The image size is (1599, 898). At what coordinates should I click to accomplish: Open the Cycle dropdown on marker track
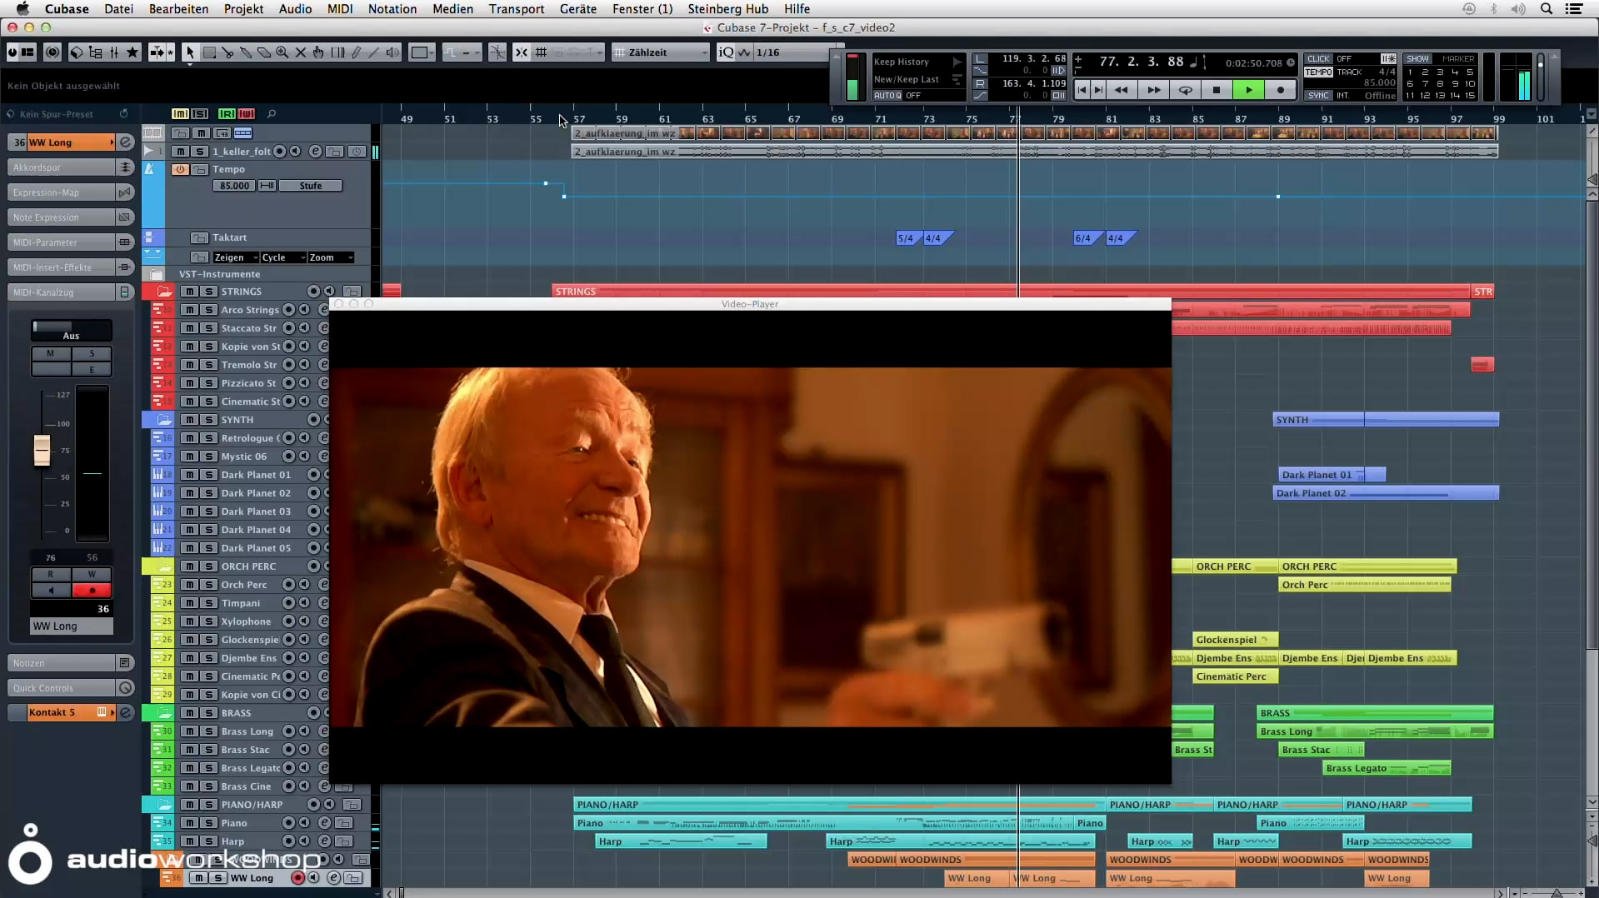point(282,257)
